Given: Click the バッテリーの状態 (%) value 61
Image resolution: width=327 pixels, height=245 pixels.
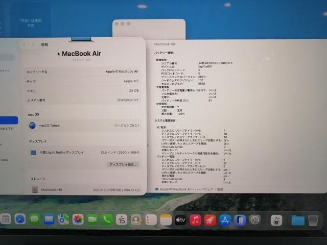Looking at the screenshot, I should [210, 100].
